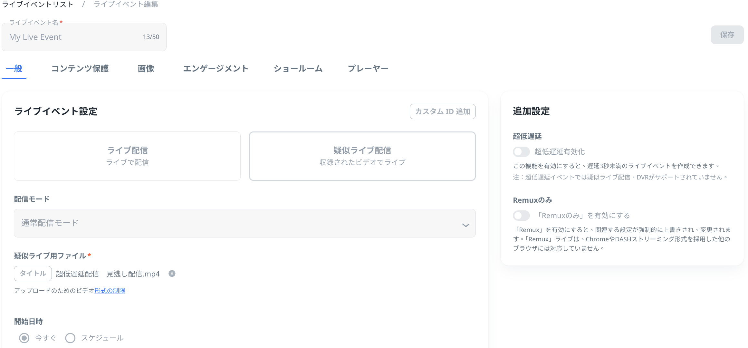Select the 今すぐ radio button
748x348 pixels.
(24, 338)
